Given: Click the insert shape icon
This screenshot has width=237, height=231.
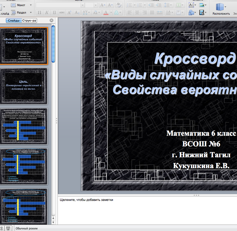Looking at the screenshot, I should (x=191, y=13).
